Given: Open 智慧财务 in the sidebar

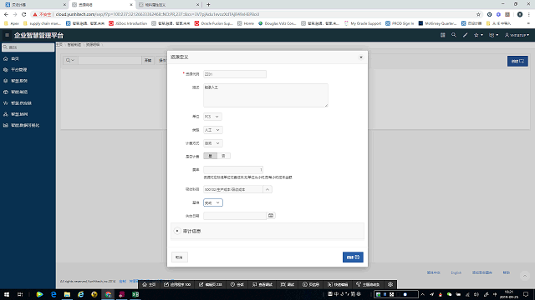Looking at the screenshot, I should pyautogui.click(x=19, y=81).
